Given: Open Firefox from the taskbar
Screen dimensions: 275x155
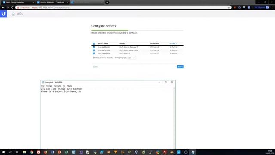Looking at the screenshot, I should (46, 152).
